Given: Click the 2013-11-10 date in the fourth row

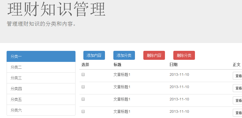Looking at the screenshot, I should tap(179, 111).
